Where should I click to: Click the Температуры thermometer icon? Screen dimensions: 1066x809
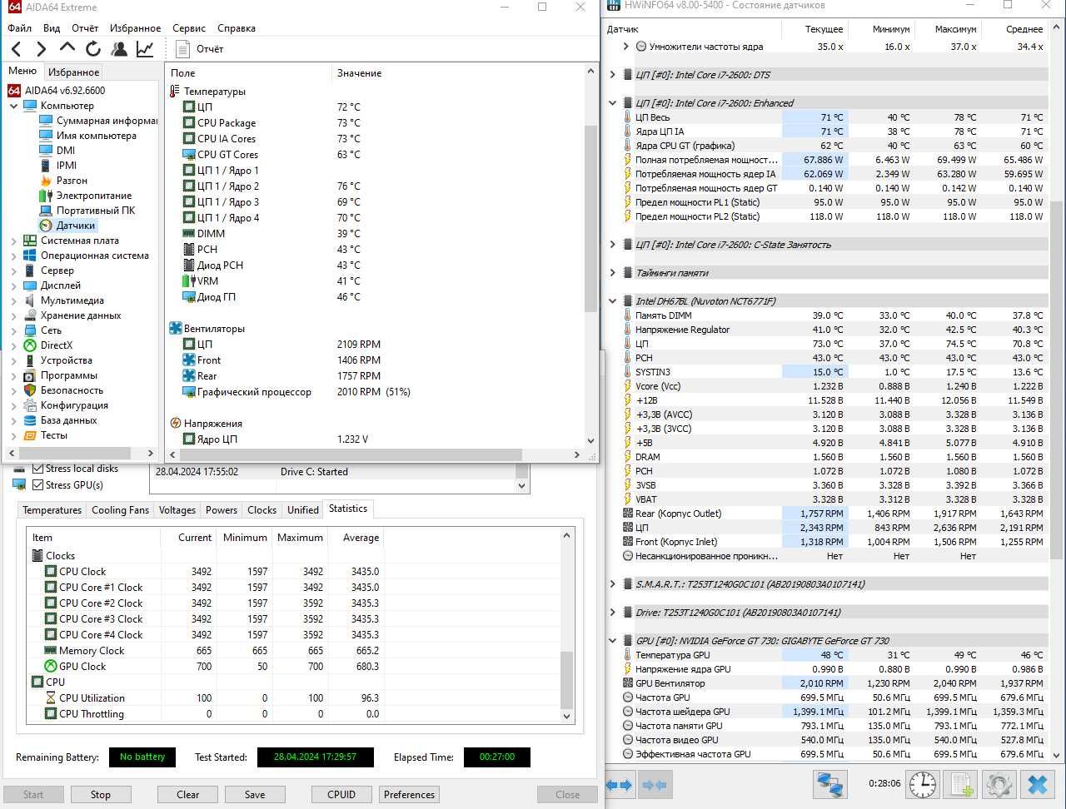(176, 92)
